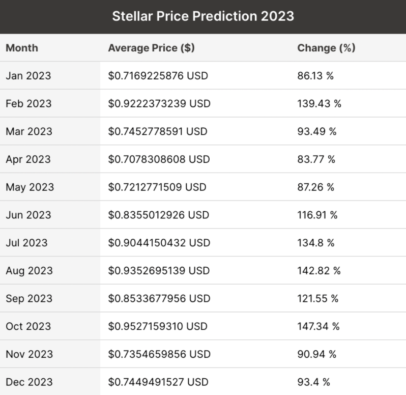Select the Jan 2023 month cell
This screenshot has width=406, height=395.
28,76
